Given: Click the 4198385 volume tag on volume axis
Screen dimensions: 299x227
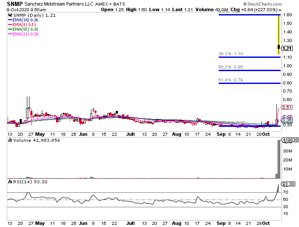Looking at the screenshot, I should [x=290, y=140].
